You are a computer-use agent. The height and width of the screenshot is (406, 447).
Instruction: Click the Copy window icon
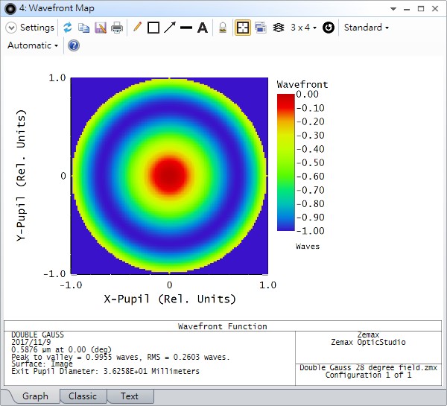[x=83, y=28]
